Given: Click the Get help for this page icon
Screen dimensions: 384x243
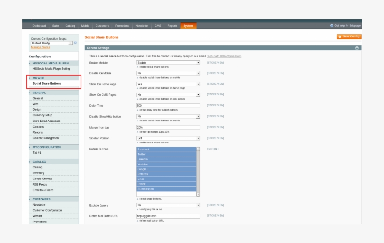Looking at the screenshot, I should pyautogui.click(x=332, y=26).
